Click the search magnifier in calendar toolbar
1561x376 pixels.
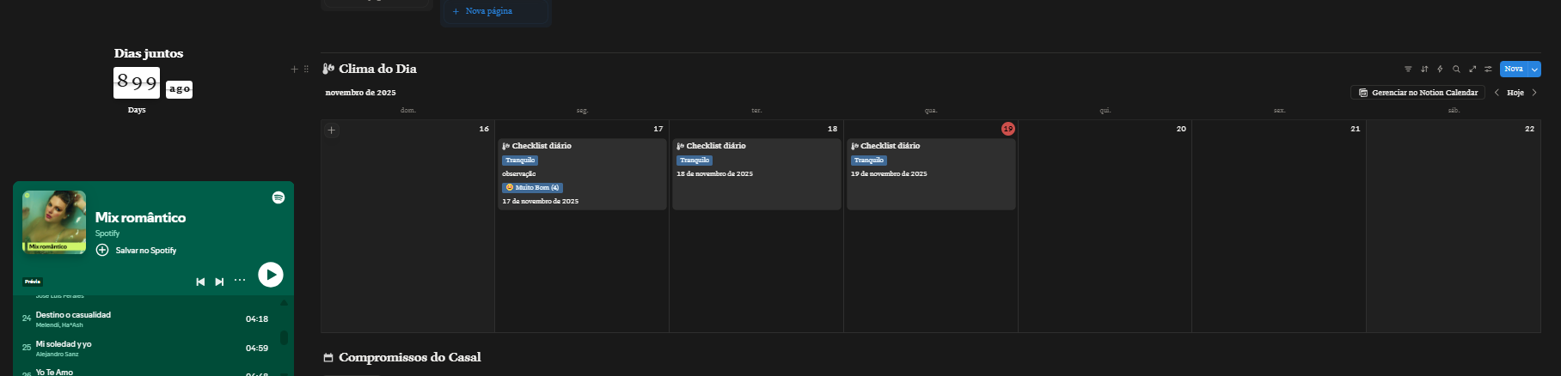1456,69
